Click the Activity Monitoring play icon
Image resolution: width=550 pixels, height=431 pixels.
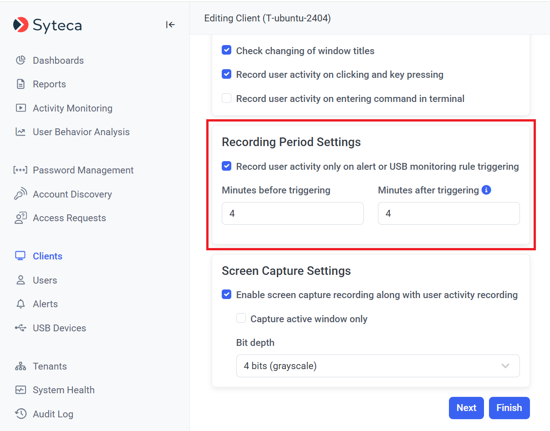(x=20, y=108)
